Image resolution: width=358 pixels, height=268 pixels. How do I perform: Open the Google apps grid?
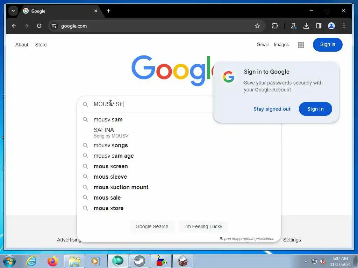[301, 45]
